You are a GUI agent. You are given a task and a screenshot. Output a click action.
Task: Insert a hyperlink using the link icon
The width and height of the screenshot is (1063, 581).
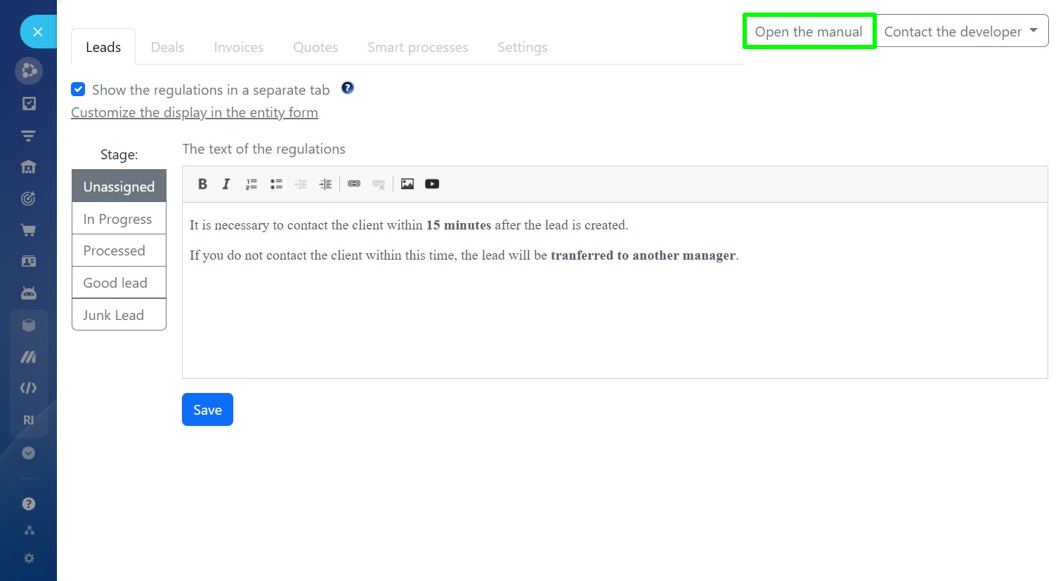354,184
